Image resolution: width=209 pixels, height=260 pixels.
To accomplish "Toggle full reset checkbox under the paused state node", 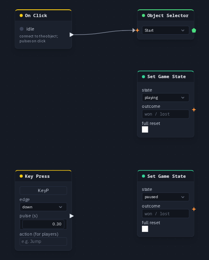I will 145,229.
